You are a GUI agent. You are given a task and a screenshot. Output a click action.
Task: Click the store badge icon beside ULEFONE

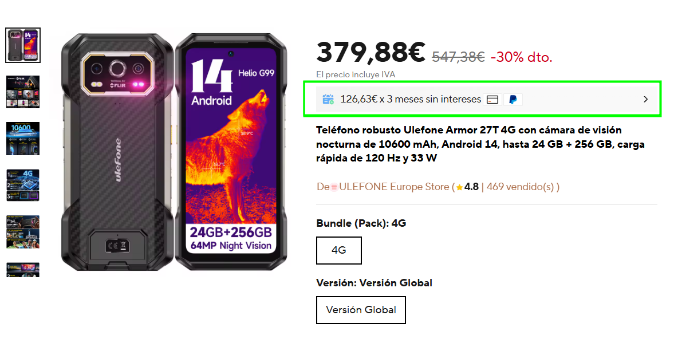point(334,187)
